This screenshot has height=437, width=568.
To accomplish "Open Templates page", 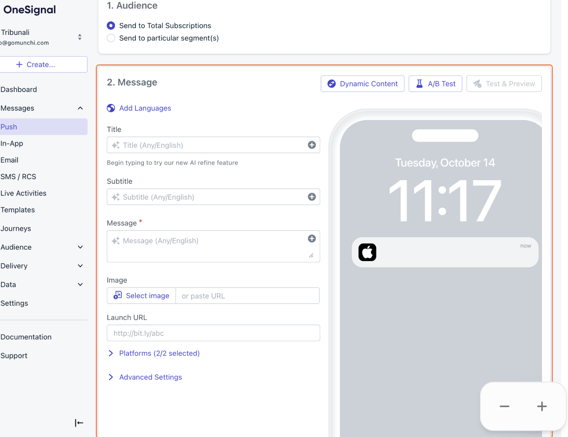I will pyautogui.click(x=18, y=210).
